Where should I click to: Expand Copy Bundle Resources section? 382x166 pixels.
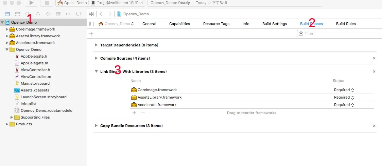click(x=96, y=125)
